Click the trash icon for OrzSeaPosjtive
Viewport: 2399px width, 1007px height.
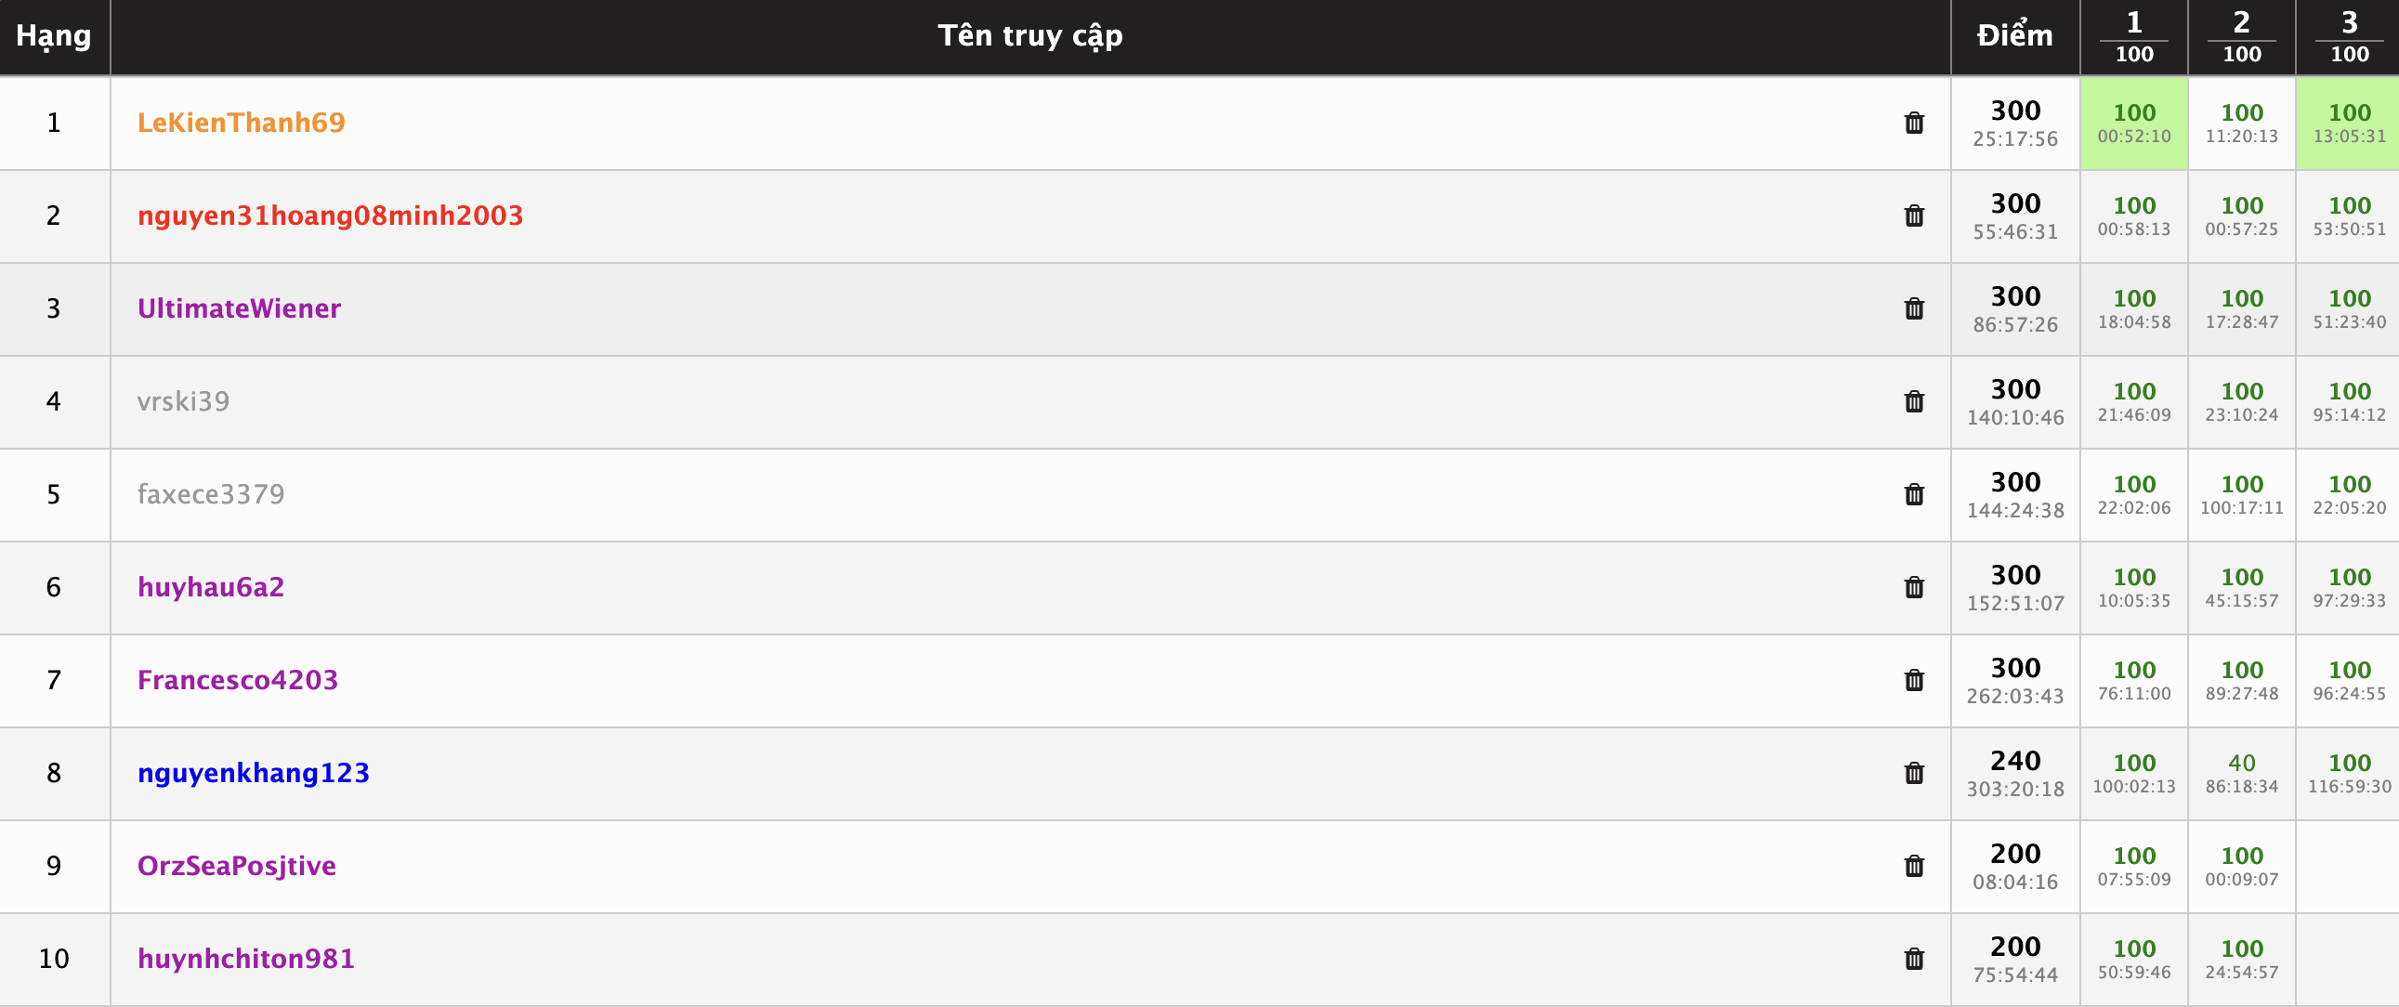(1914, 867)
